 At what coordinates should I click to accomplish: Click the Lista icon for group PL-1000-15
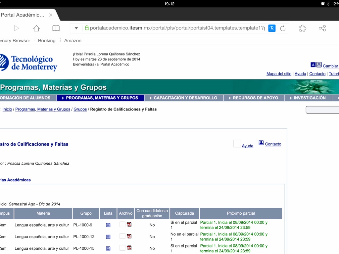pyautogui.click(x=108, y=248)
